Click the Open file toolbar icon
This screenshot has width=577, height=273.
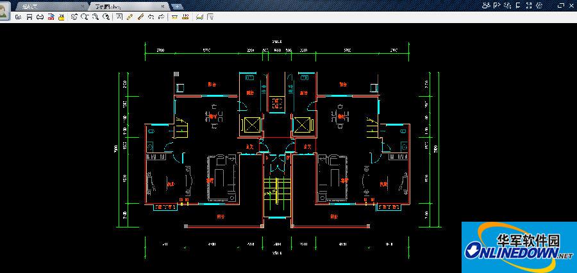[x=19, y=17]
